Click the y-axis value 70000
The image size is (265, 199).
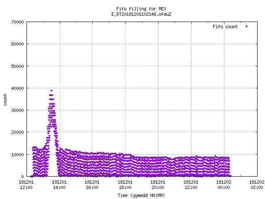click(17, 22)
